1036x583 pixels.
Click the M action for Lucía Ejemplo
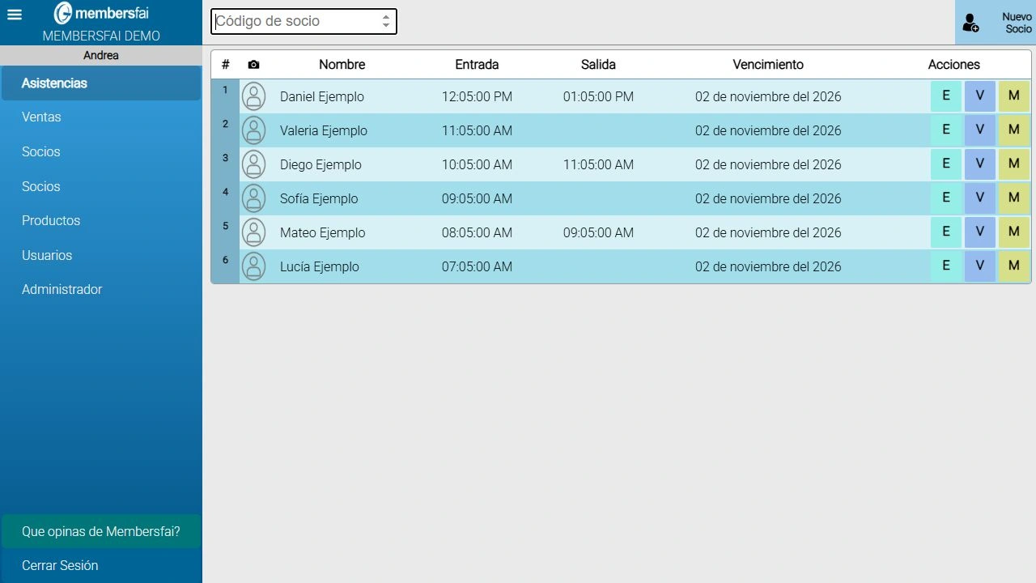tap(1013, 266)
